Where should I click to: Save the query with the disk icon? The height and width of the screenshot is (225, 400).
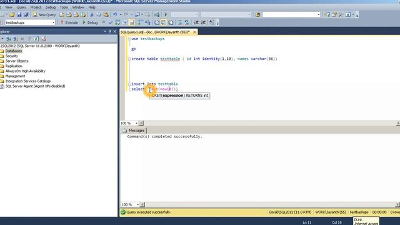click(19, 15)
